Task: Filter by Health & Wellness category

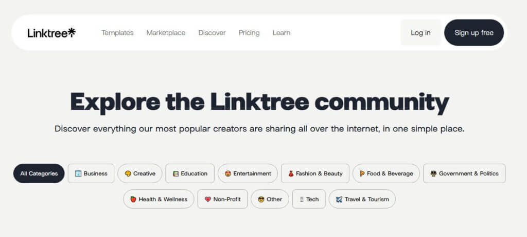Action: point(159,199)
